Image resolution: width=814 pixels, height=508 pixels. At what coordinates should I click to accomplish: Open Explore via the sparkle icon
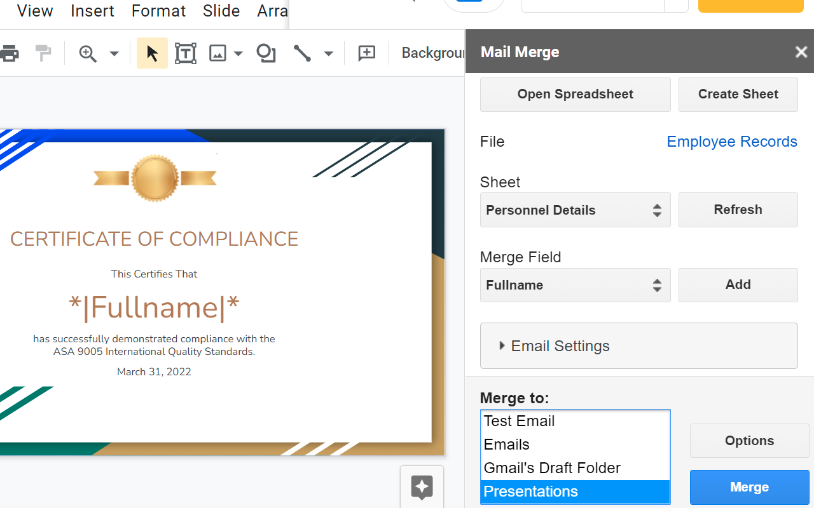coord(421,486)
